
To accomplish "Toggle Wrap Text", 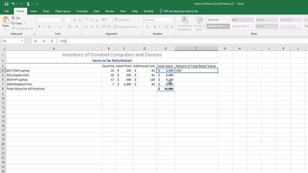I will [x=122, y=20].
